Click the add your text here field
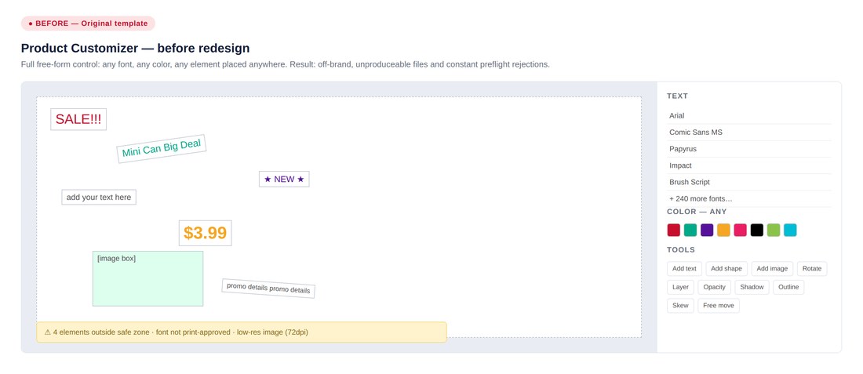This screenshot has width=863, height=374. (x=99, y=197)
